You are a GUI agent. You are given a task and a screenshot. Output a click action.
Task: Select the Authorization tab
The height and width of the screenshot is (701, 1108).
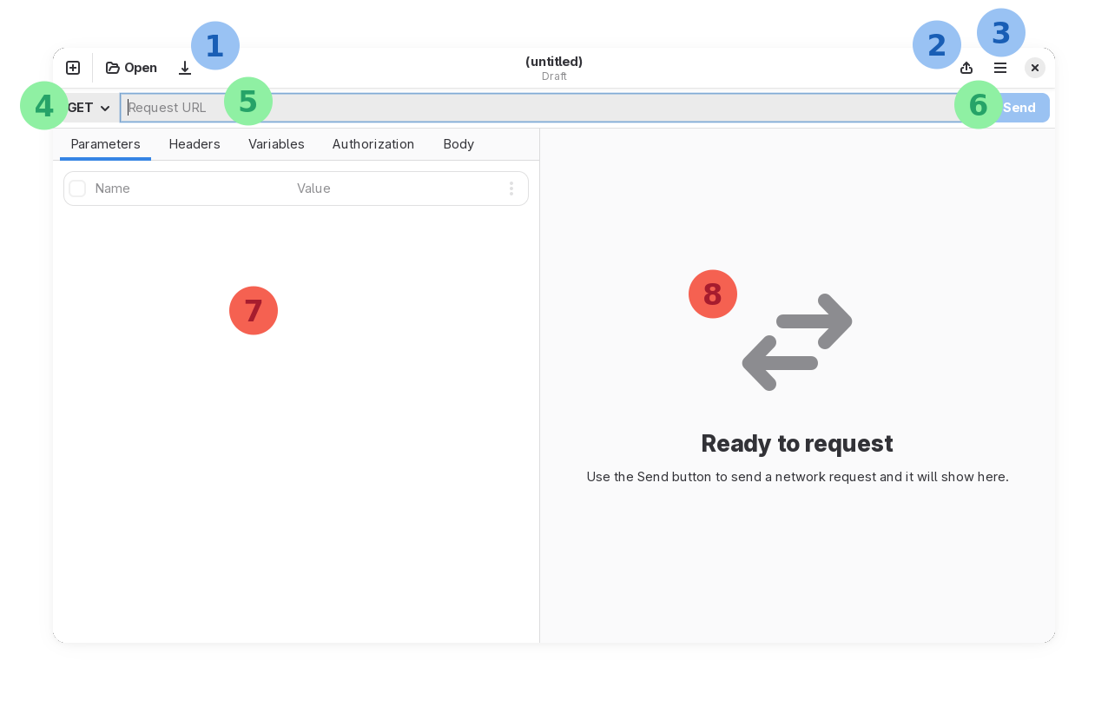(373, 144)
